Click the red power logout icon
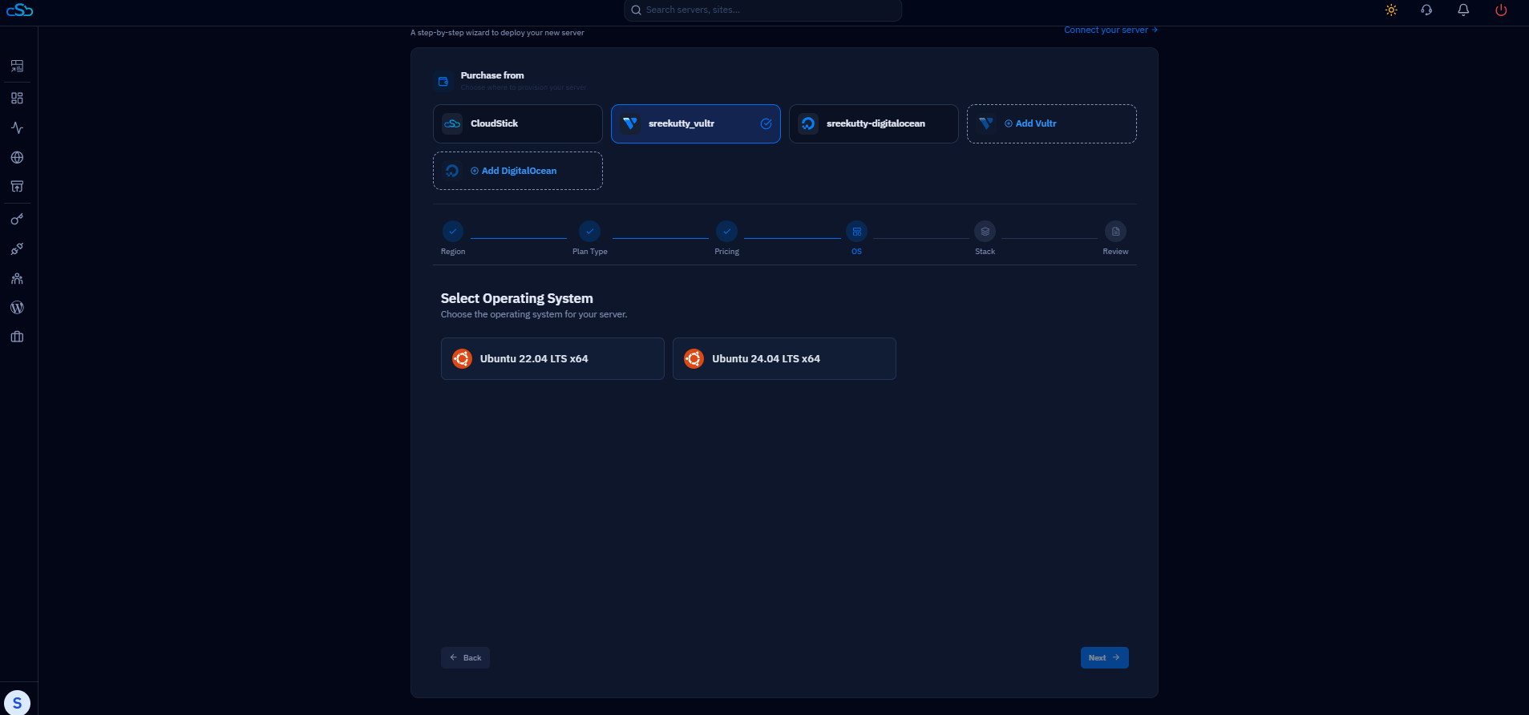The image size is (1529, 715). click(x=1501, y=10)
